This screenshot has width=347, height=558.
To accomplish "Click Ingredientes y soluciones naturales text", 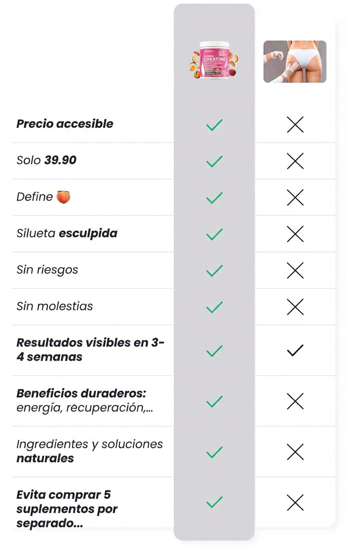I will tap(89, 451).
